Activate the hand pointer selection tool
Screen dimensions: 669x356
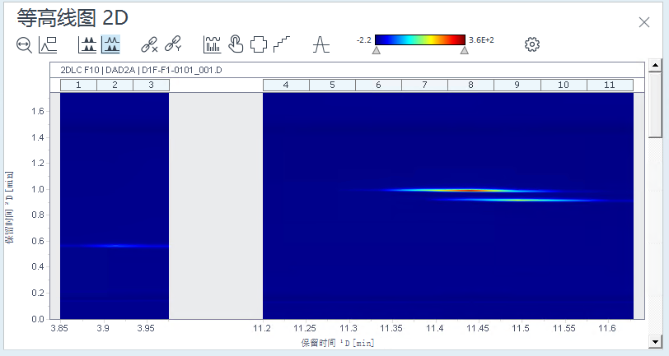(236, 44)
